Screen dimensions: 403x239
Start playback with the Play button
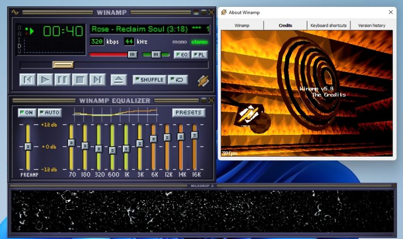pyautogui.click(x=45, y=80)
